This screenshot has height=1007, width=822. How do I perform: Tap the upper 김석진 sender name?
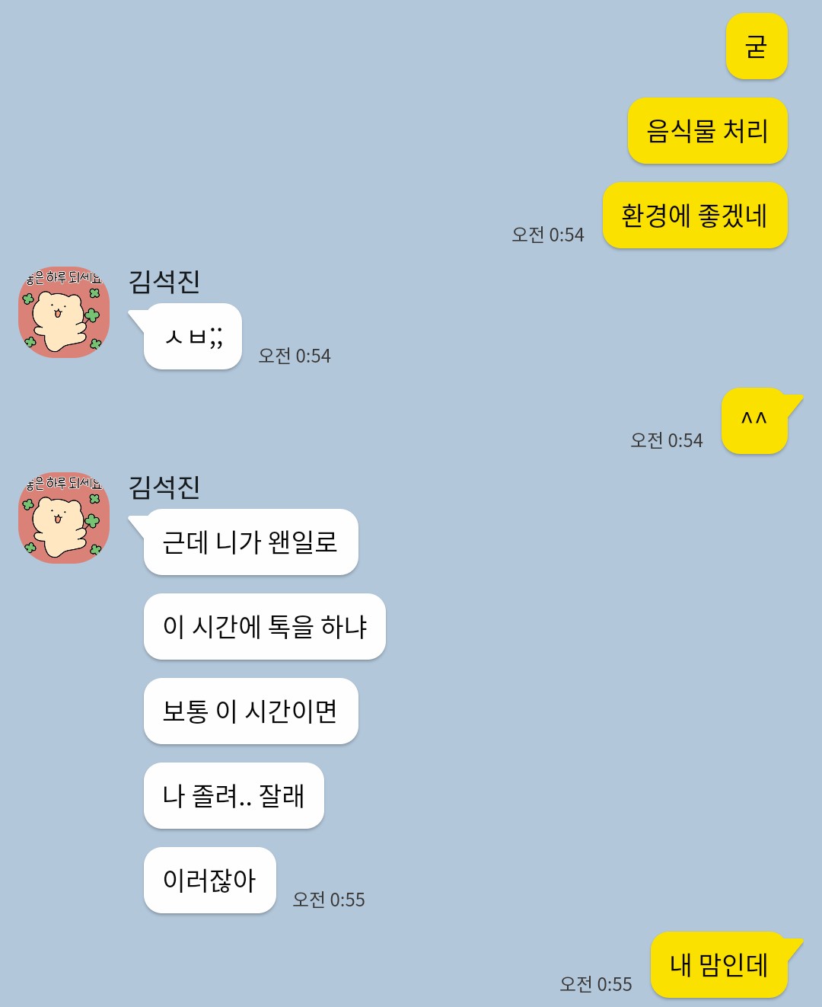tap(164, 282)
